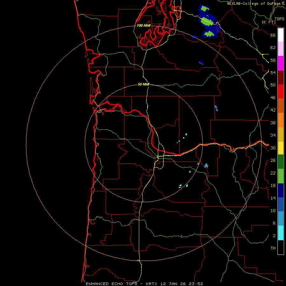Screen dimensions: 286x286
Task: Click the topmost green echo core
Action: [204, 8]
